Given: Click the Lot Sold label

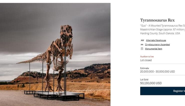Looking at the screenshot, I should pos(144,79).
